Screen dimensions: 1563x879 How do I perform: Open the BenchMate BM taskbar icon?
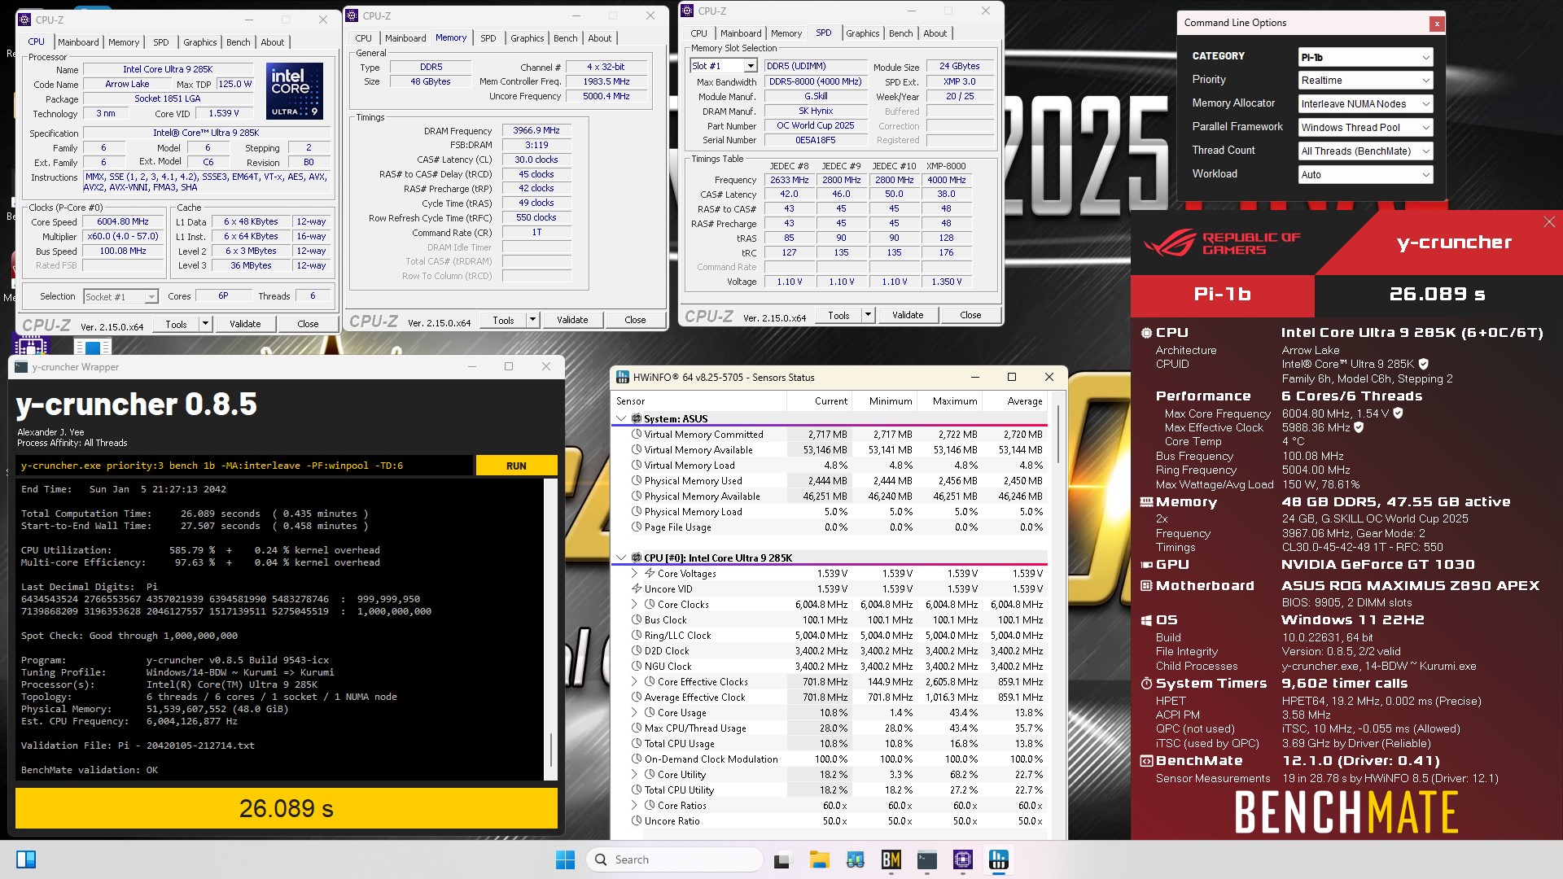[891, 859]
